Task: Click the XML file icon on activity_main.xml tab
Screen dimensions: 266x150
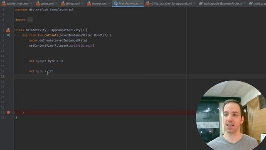Action: point(4,3)
